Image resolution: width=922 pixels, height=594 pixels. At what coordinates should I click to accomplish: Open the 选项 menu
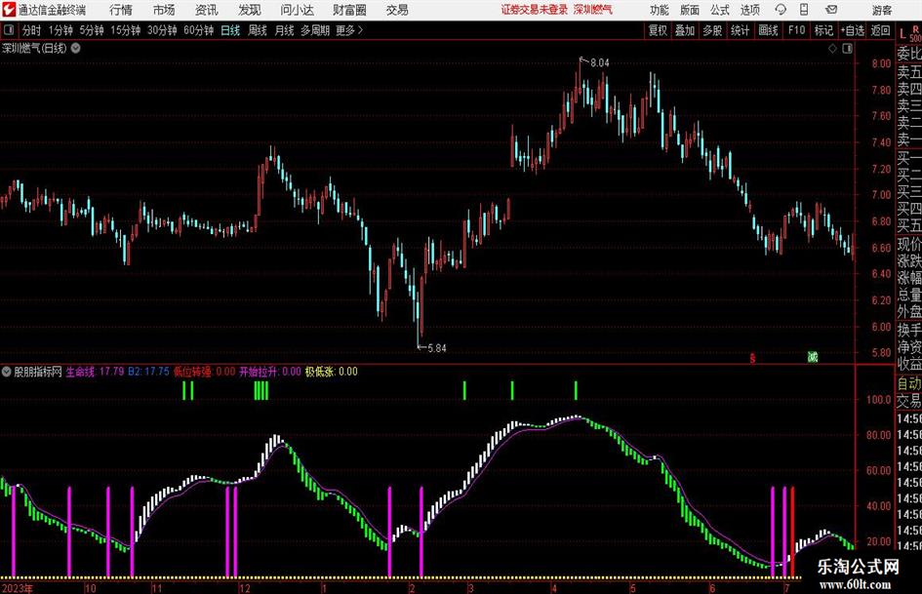(749, 10)
